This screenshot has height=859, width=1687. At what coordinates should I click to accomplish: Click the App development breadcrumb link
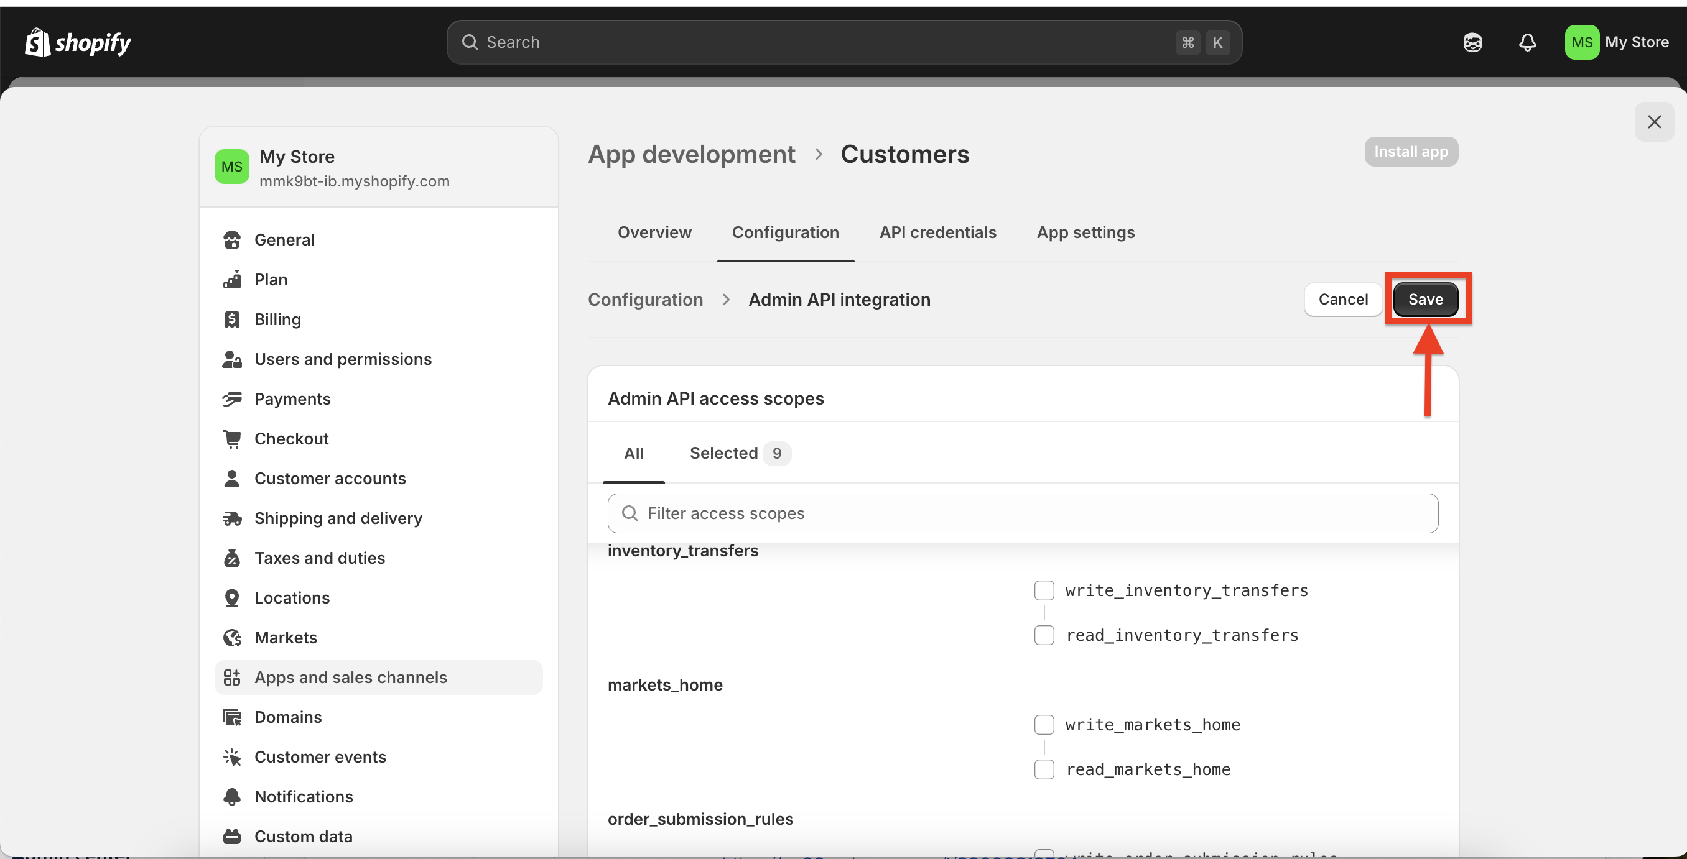(x=692, y=154)
